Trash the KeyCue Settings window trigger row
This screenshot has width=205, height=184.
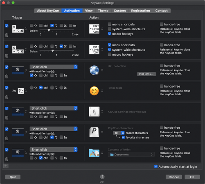coord(7,118)
